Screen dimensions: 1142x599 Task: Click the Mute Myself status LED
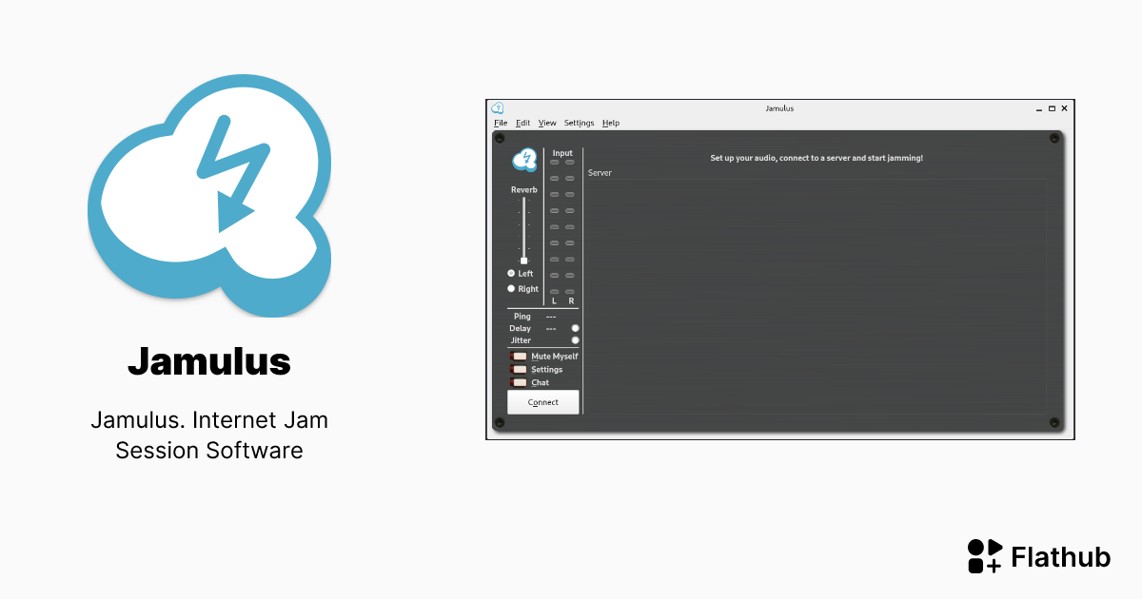[x=520, y=356]
